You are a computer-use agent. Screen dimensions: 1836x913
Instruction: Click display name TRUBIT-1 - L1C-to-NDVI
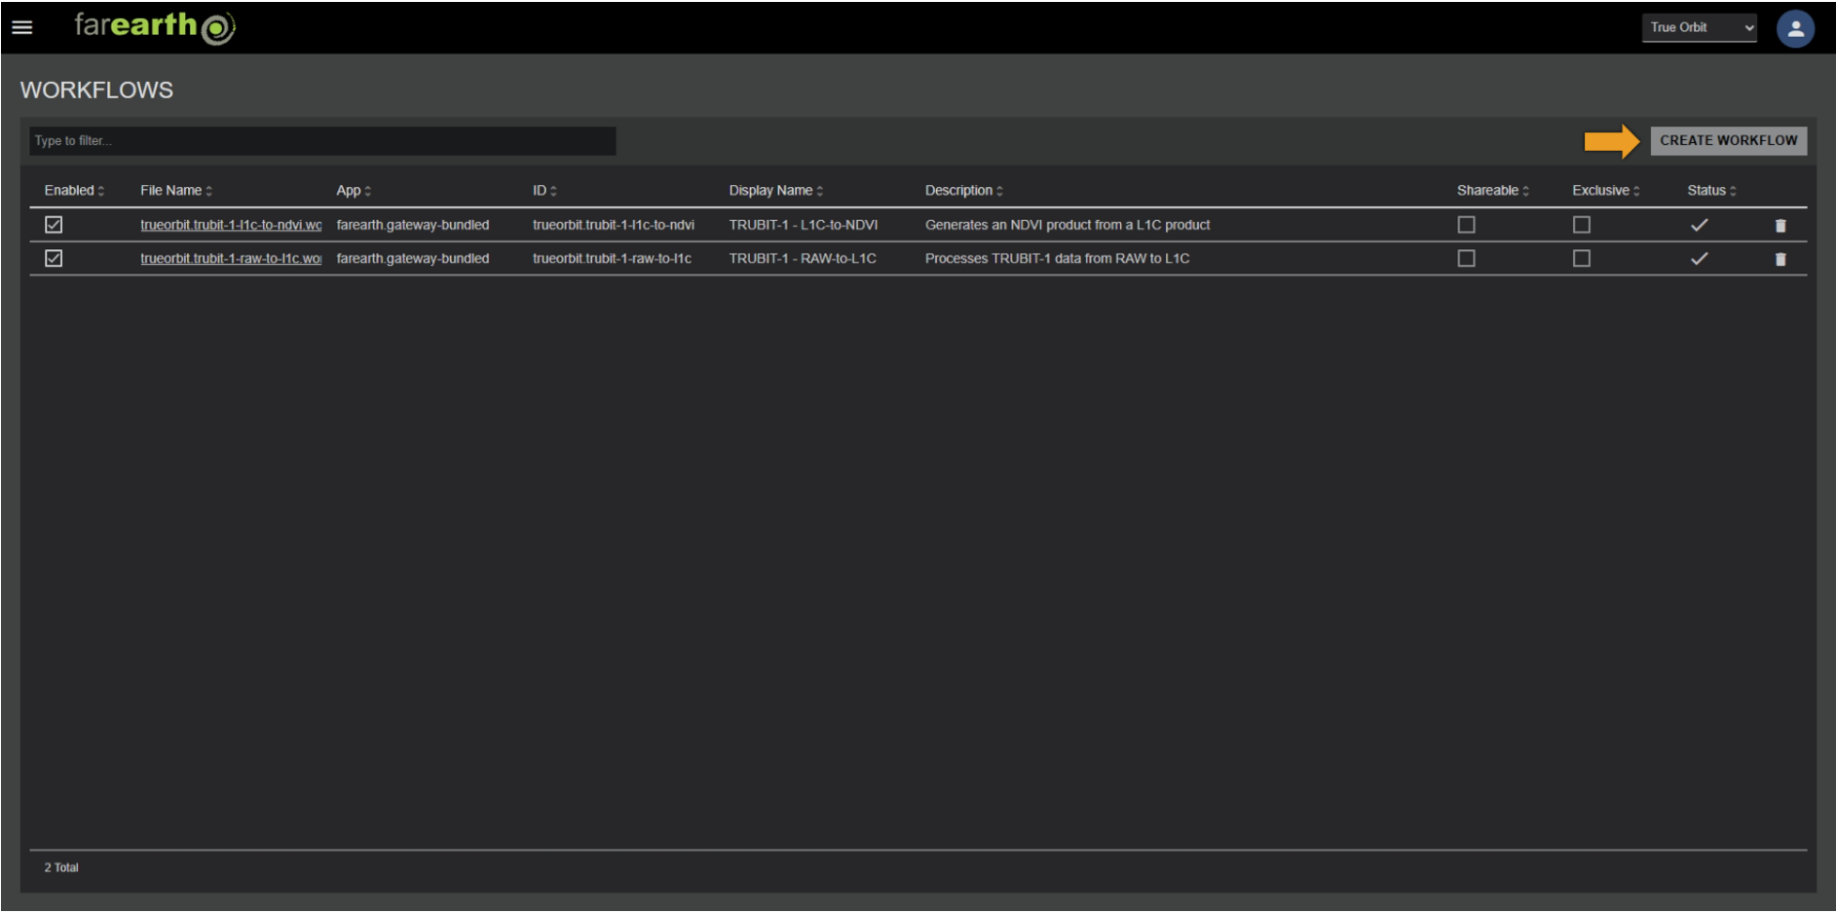click(804, 225)
